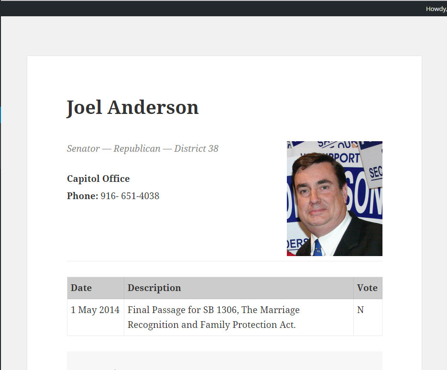Select the "Senator — Republican — District 38" subtitle

coord(142,148)
